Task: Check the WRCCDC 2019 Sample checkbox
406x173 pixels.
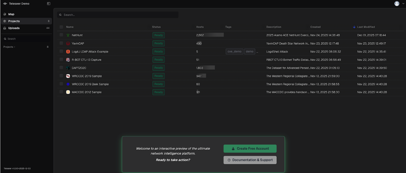Action: [61, 76]
